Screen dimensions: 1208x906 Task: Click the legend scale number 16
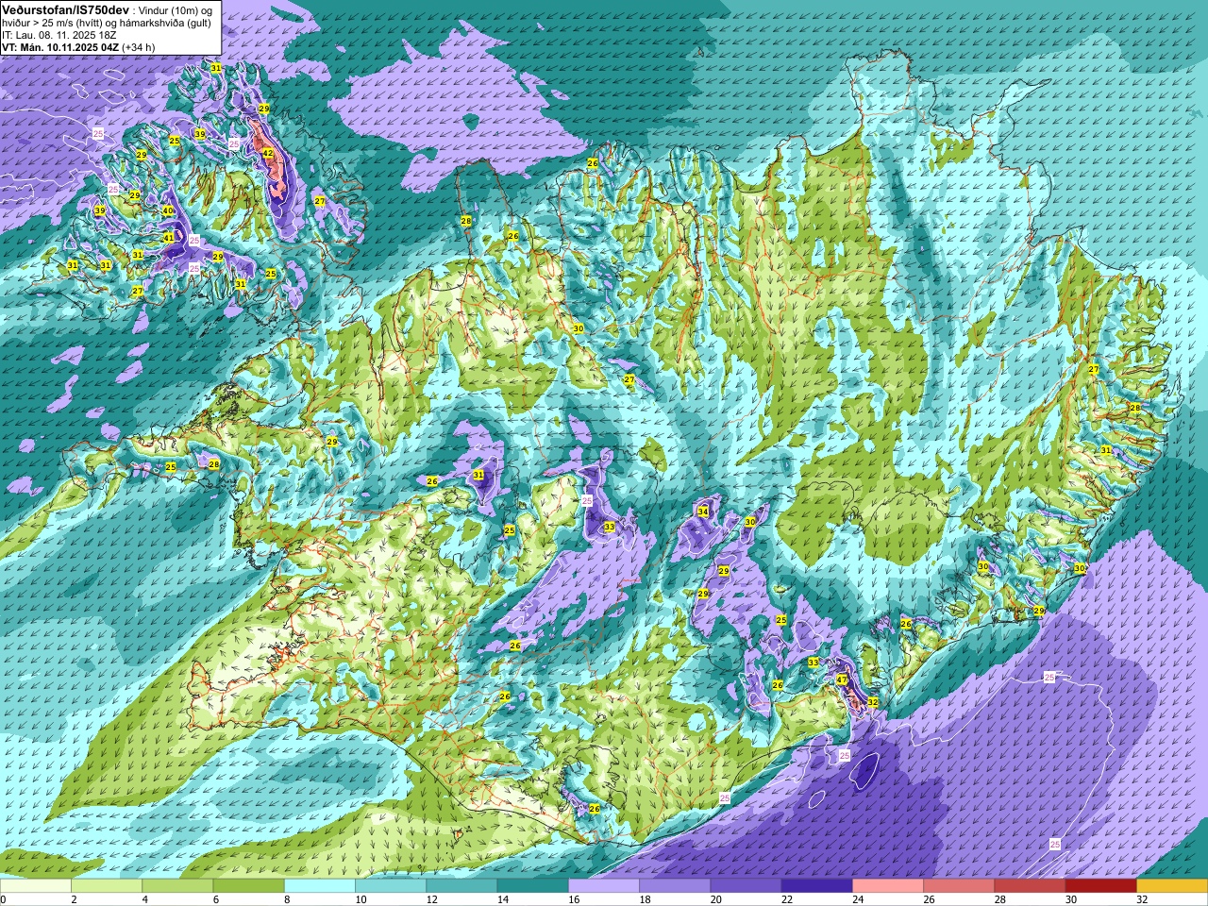click(575, 899)
